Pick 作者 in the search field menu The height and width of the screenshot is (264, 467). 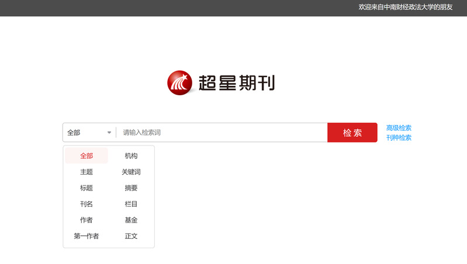87,220
